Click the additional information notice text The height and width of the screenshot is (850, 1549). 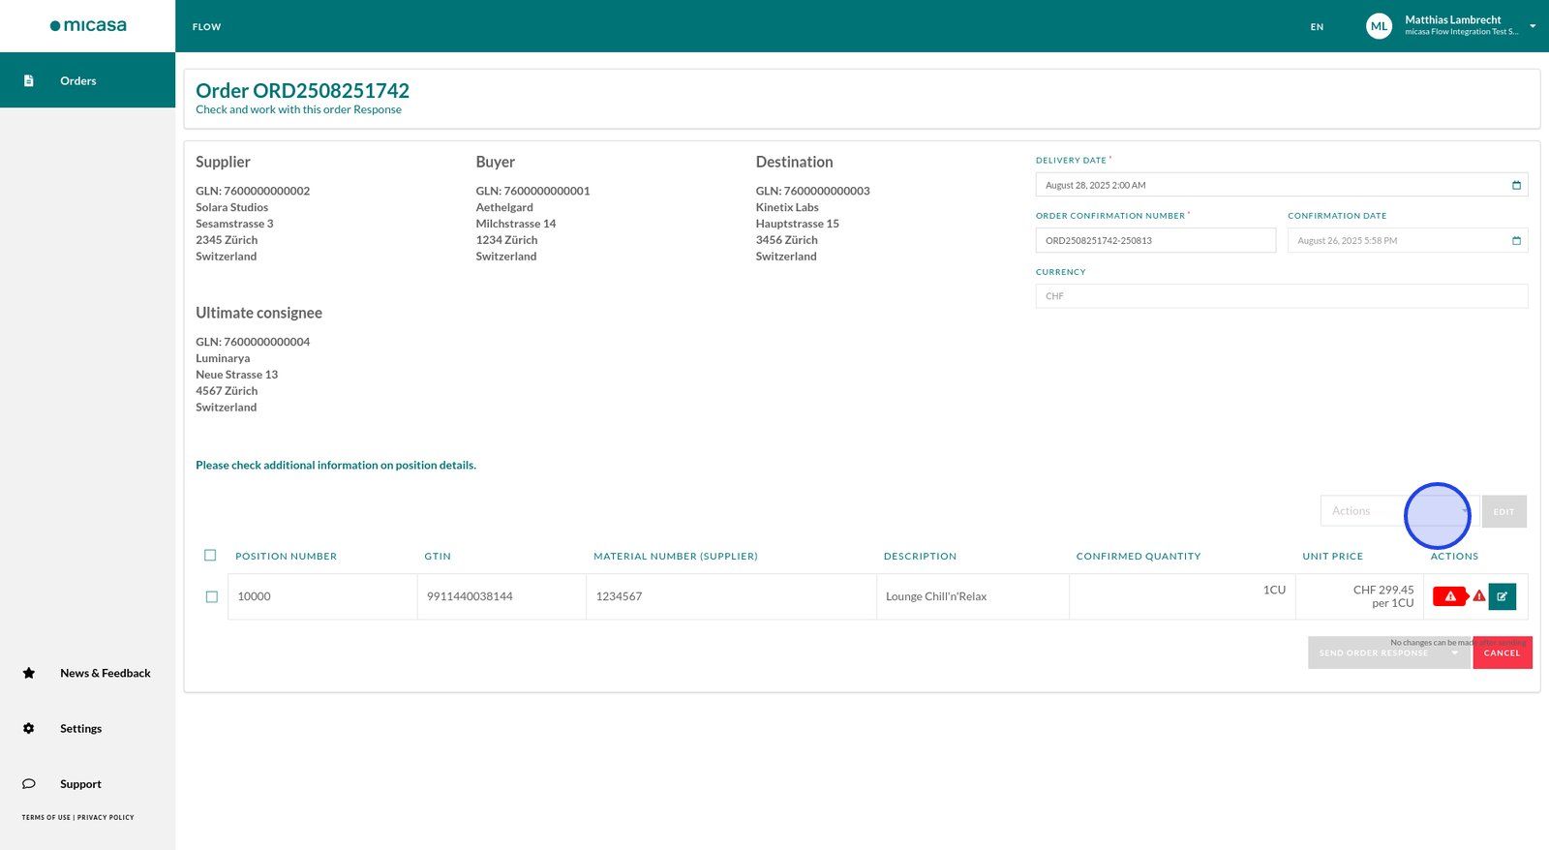(x=336, y=466)
